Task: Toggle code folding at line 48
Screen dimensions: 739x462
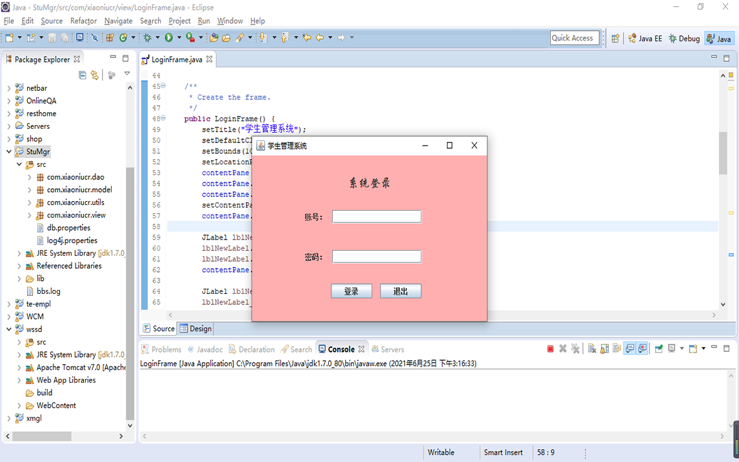Action: point(163,118)
